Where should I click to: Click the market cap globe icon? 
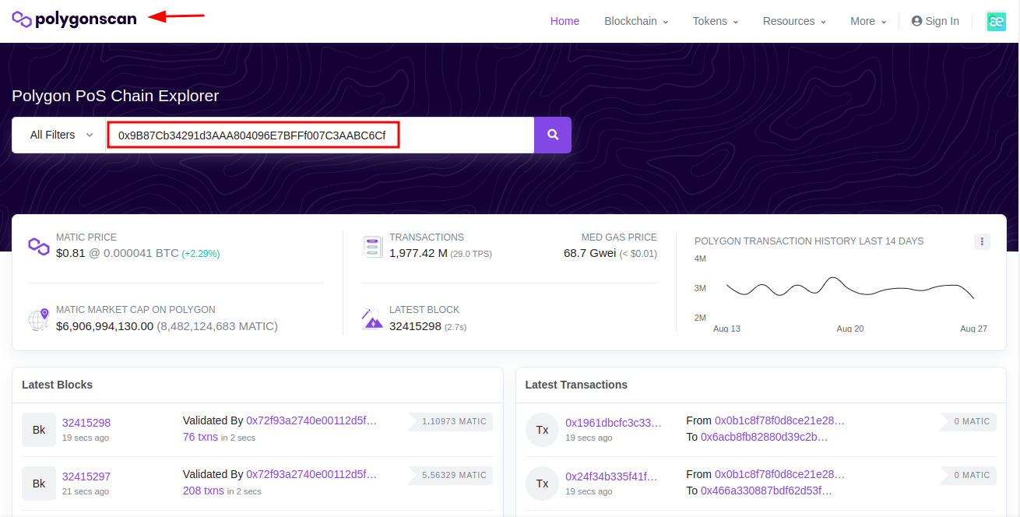point(39,319)
